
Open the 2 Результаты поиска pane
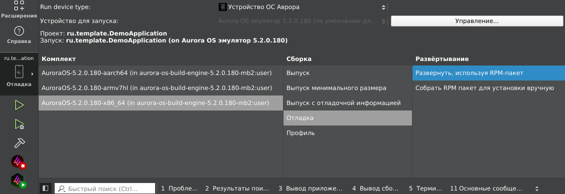click(x=237, y=188)
